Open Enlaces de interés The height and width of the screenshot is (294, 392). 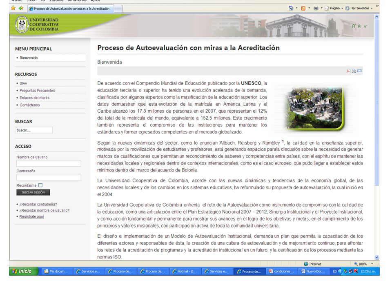[x=34, y=98]
